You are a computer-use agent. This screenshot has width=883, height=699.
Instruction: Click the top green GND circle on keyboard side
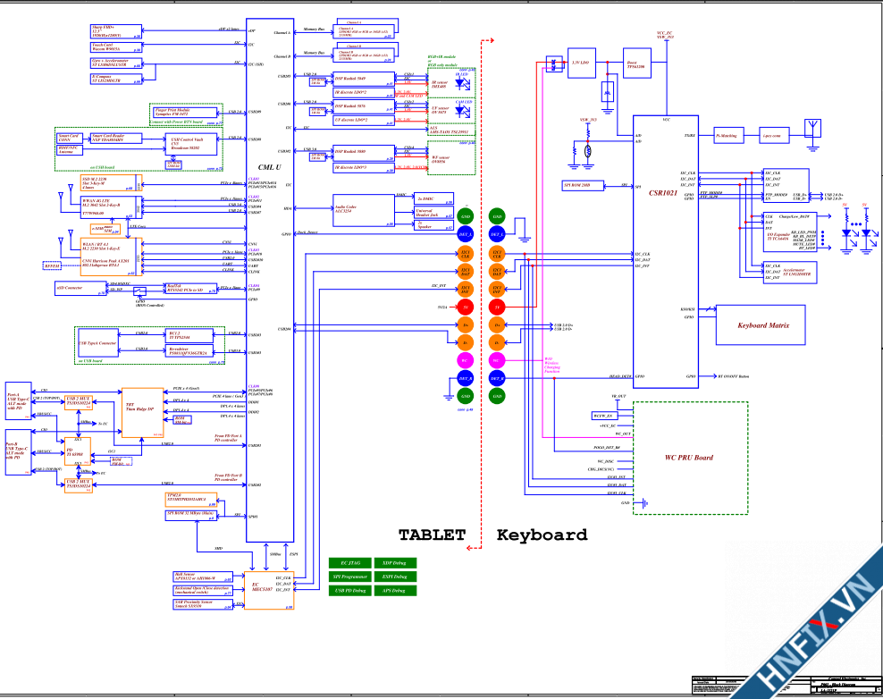click(x=497, y=217)
